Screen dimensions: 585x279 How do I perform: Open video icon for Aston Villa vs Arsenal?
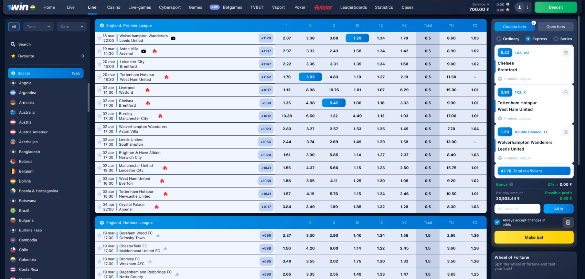[x=143, y=51]
